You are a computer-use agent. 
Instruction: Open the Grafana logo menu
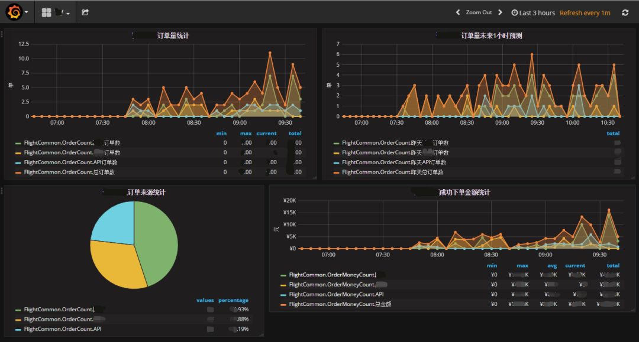point(14,12)
